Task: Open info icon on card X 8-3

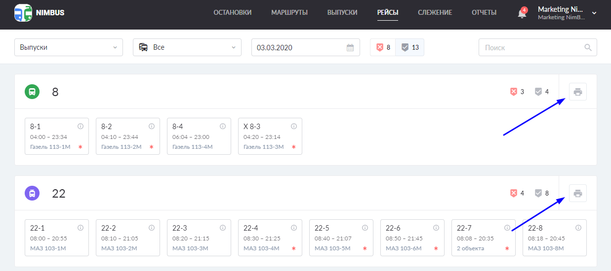Action: tap(294, 127)
